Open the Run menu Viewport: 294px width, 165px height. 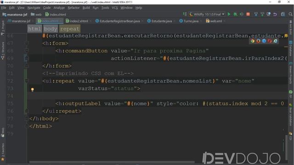tap(96, 8)
